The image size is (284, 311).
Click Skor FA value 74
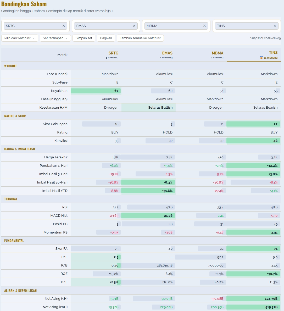coord(253,249)
